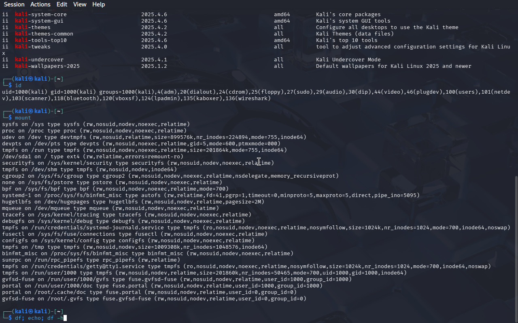Open the View menu
The width and height of the screenshot is (518, 323).
pyautogui.click(x=80, y=4)
